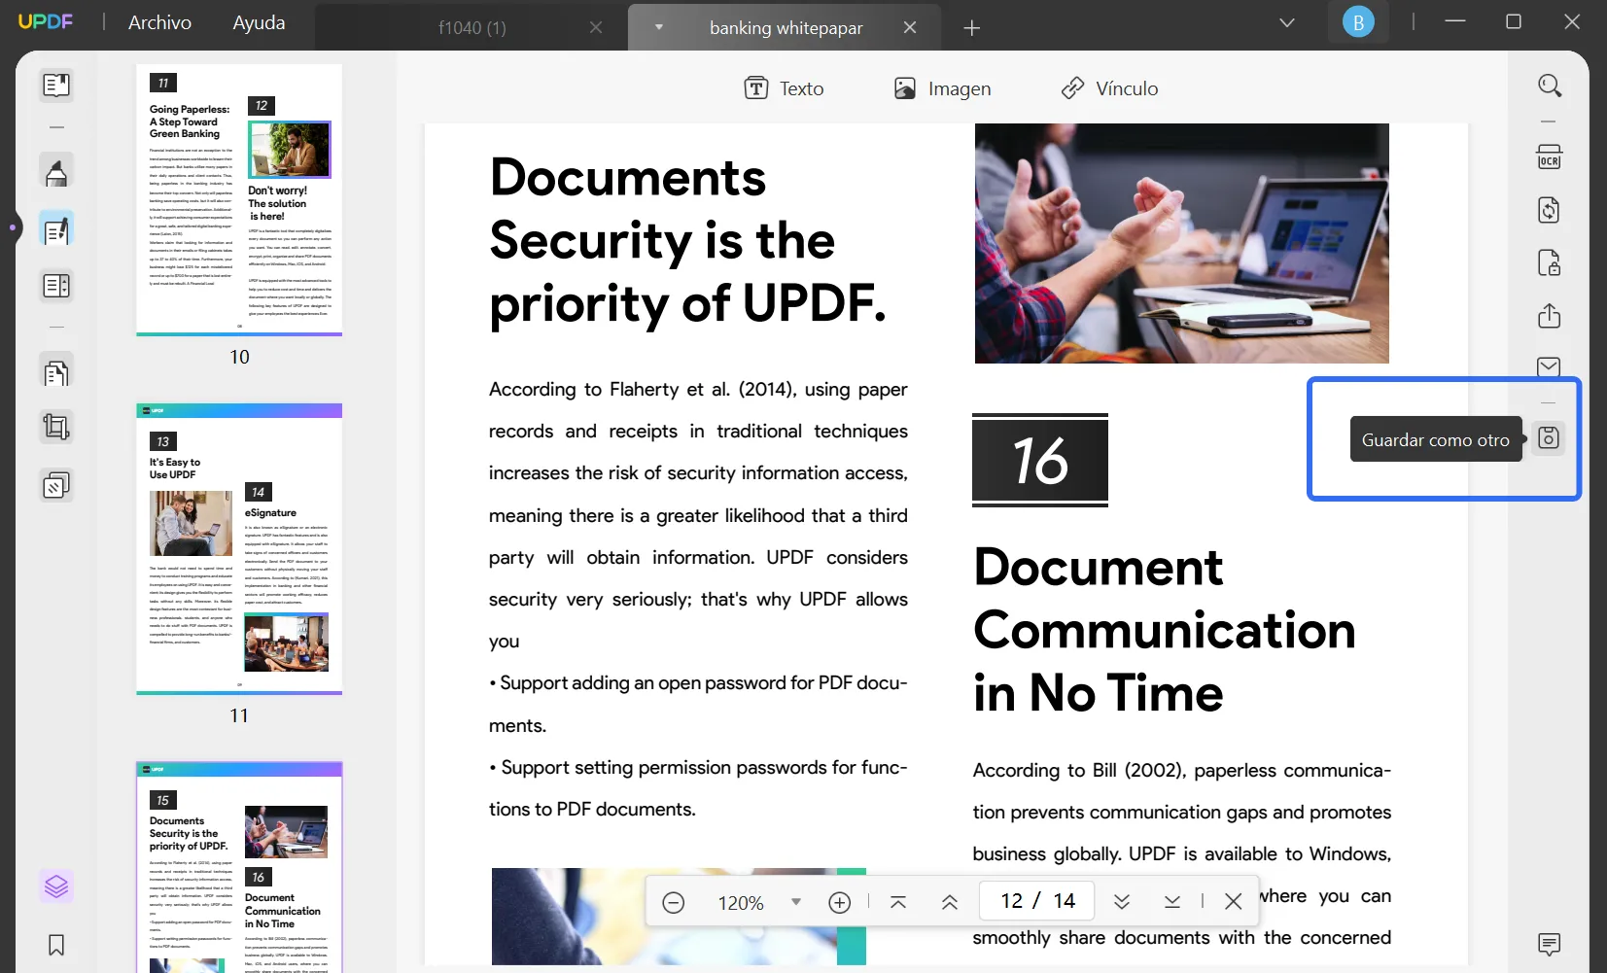Close the f1040 (1) tab
Viewport: 1607px width, 973px height.
point(596,28)
